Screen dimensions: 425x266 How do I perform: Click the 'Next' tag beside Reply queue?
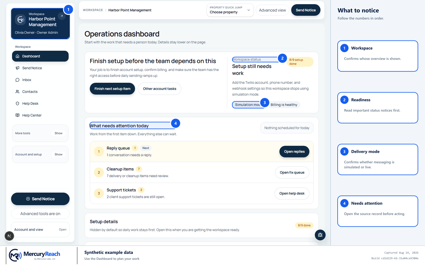click(x=146, y=148)
